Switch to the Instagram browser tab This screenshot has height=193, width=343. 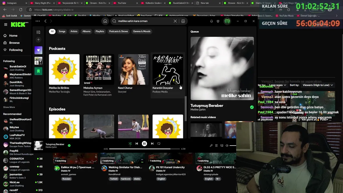14,3
